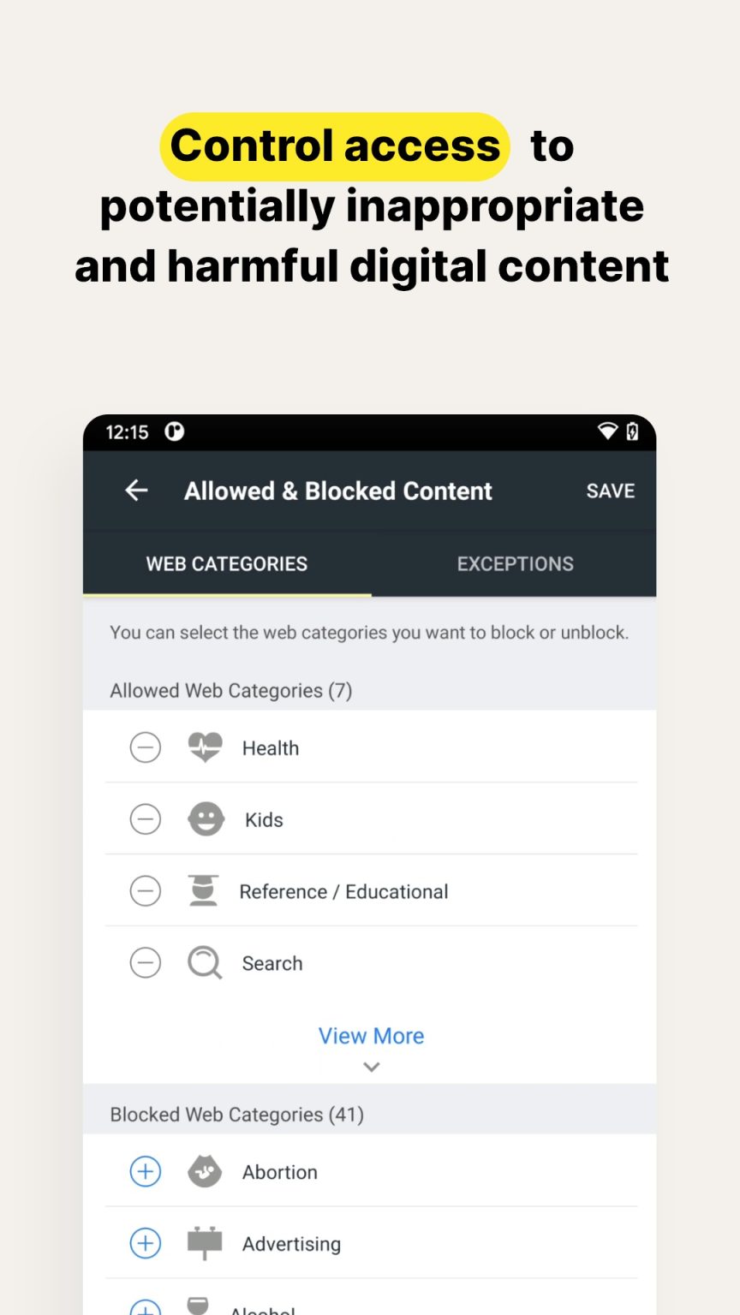The height and width of the screenshot is (1315, 740).
Task: Tap the back arrow in the header
Action: pos(136,490)
